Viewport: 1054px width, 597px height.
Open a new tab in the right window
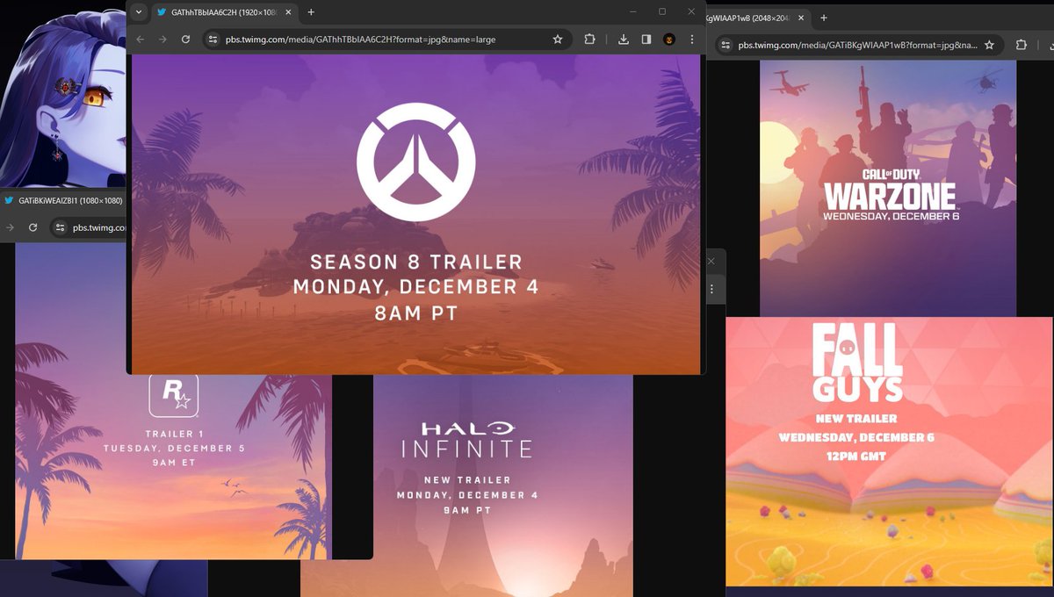point(824,18)
